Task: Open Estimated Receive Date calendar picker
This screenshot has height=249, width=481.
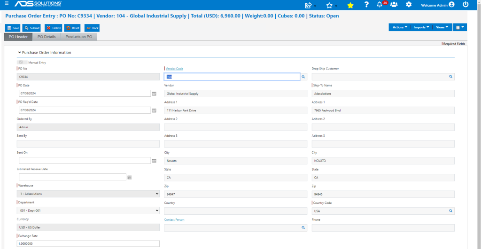Action: (x=130, y=177)
